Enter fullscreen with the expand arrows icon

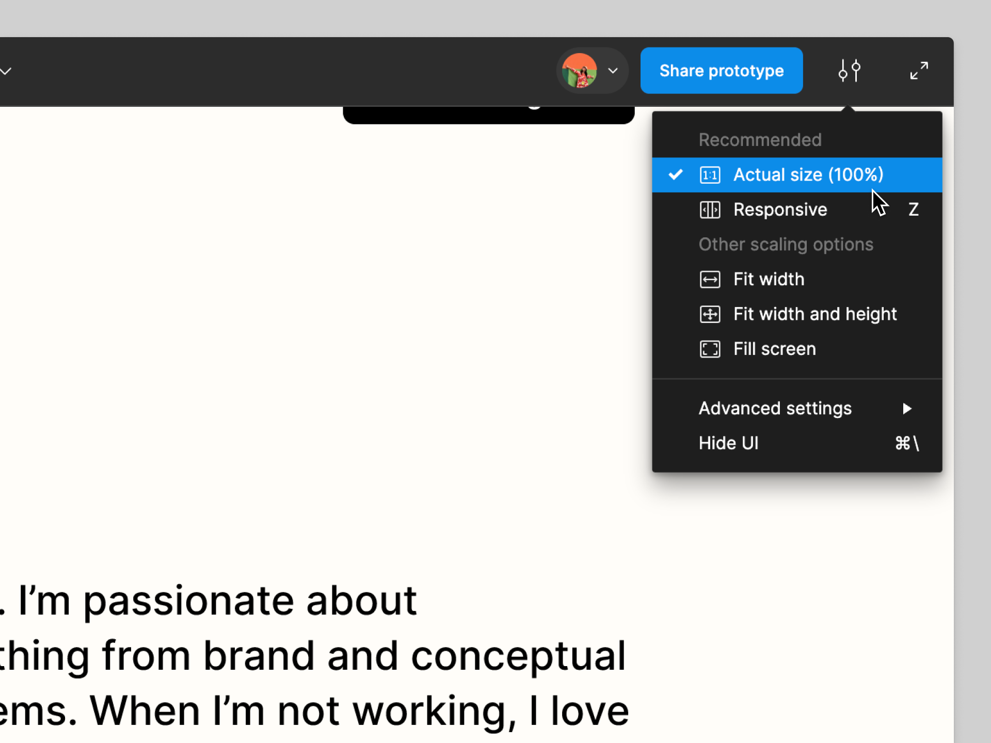919,71
